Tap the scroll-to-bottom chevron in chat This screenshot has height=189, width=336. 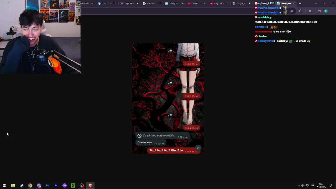point(198,148)
